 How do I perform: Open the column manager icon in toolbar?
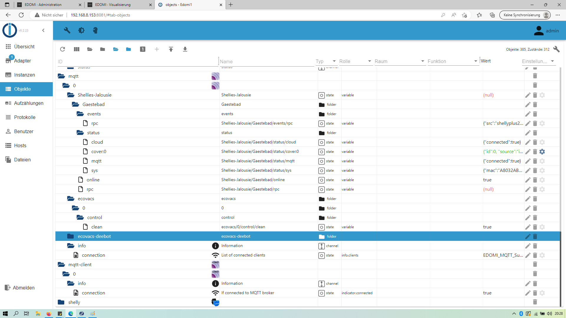(77, 49)
